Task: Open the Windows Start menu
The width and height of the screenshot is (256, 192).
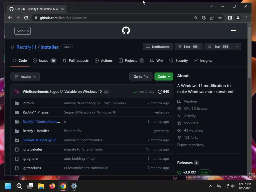Action: pos(8,186)
